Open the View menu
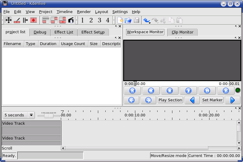 click(x=30, y=12)
